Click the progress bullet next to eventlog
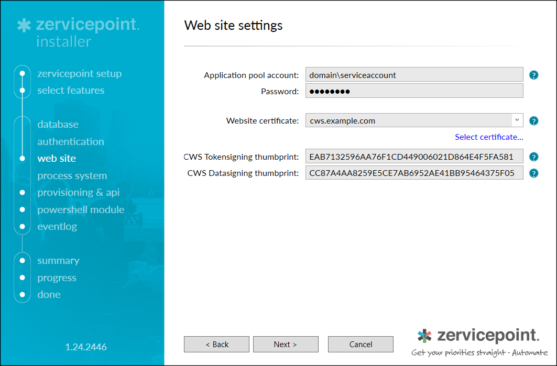 point(23,227)
